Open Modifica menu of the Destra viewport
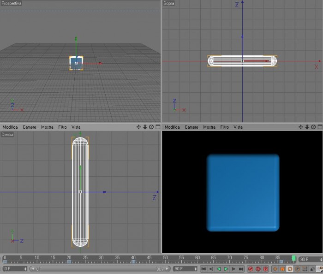 pyautogui.click(x=10, y=127)
